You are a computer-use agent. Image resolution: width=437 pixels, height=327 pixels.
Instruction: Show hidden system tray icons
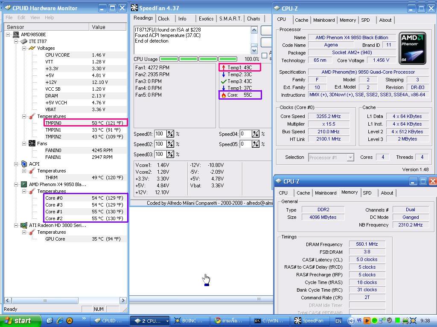point(352,321)
